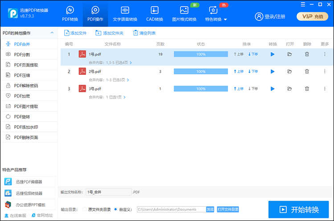Click the progress bar of 3号.pdf
The width and height of the screenshot is (334, 221).
[201, 89]
